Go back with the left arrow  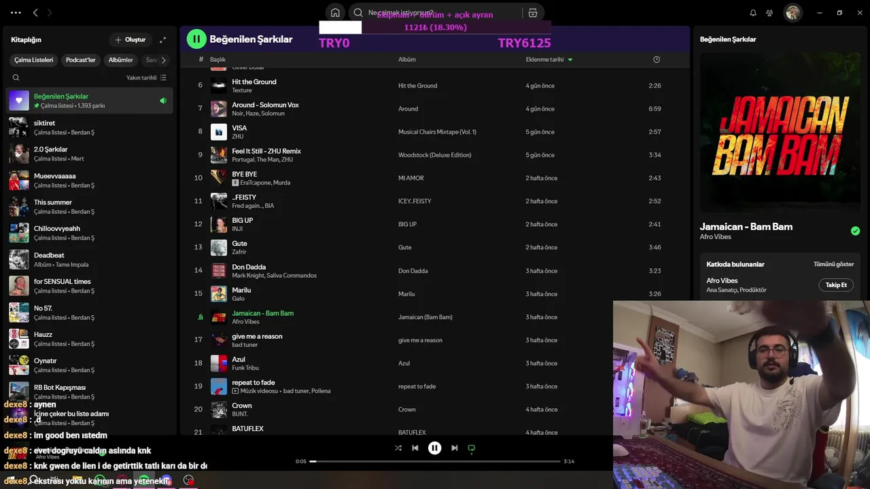(35, 13)
